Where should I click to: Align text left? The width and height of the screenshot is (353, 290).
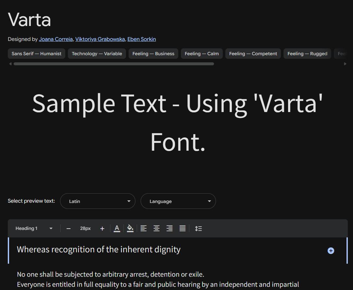(x=144, y=228)
